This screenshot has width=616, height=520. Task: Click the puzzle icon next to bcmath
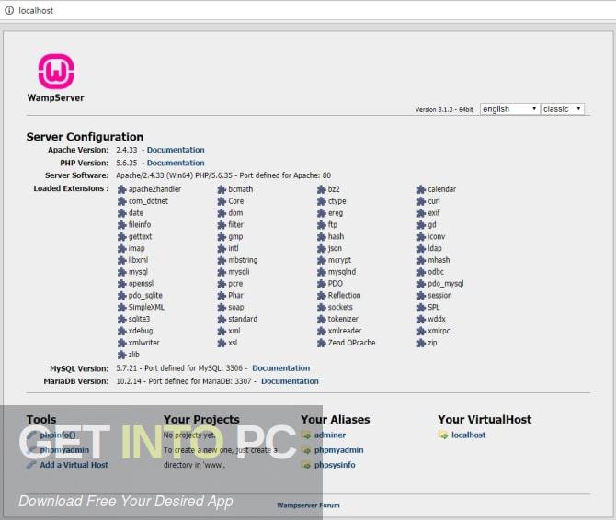tap(222, 189)
